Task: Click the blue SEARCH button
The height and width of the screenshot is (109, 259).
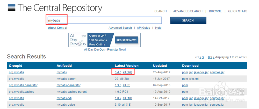Action: (x=188, y=20)
